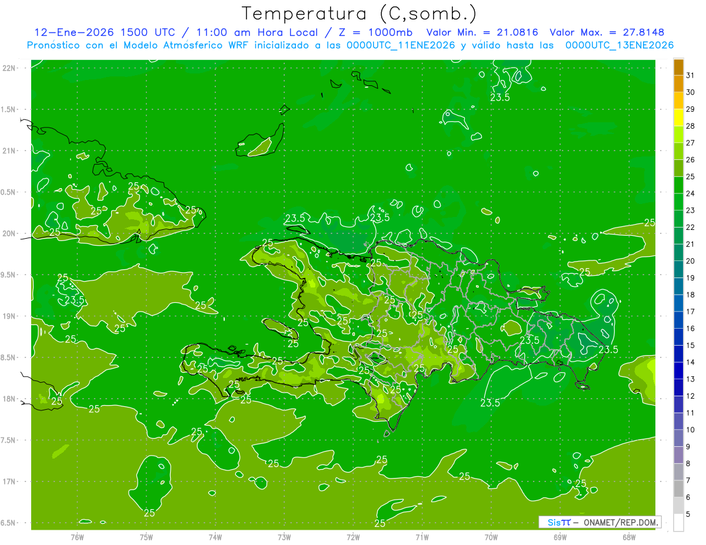Click the "76W" longitude axis label

pos(77,537)
